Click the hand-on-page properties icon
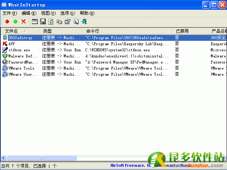The height and width of the screenshot is (170, 227). click(68, 22)
